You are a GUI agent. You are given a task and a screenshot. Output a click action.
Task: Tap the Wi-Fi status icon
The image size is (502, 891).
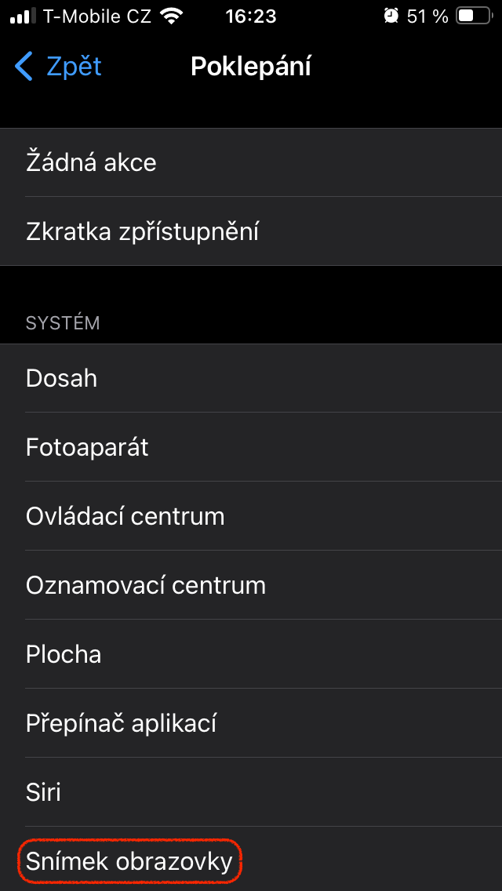169,16
